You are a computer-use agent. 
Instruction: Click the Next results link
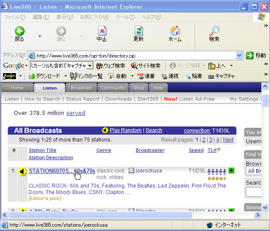(x=228, y=140)
